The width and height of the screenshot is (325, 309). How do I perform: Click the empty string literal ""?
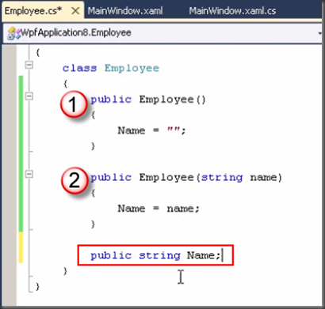point(174,130)
